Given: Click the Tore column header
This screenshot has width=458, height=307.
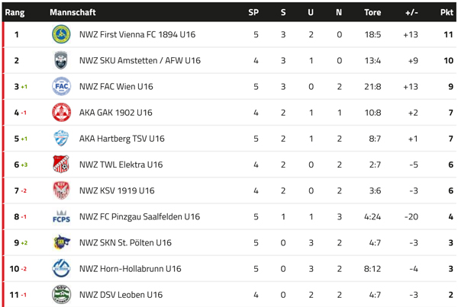Looking at the screenshot, I should point(373,13).
